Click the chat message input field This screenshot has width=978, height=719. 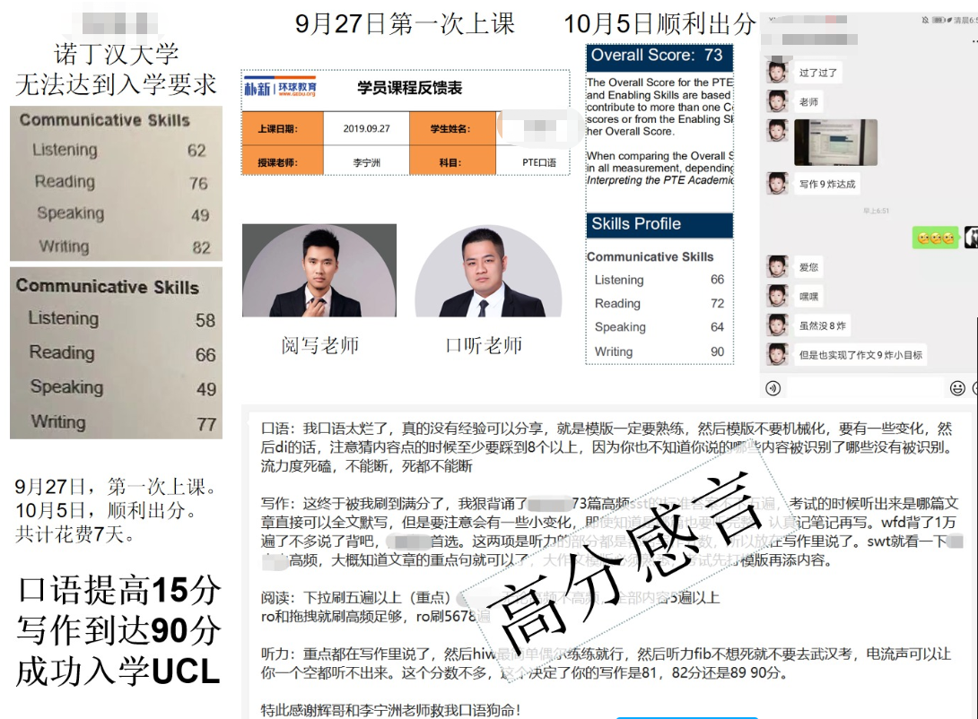tap(866, 388)
